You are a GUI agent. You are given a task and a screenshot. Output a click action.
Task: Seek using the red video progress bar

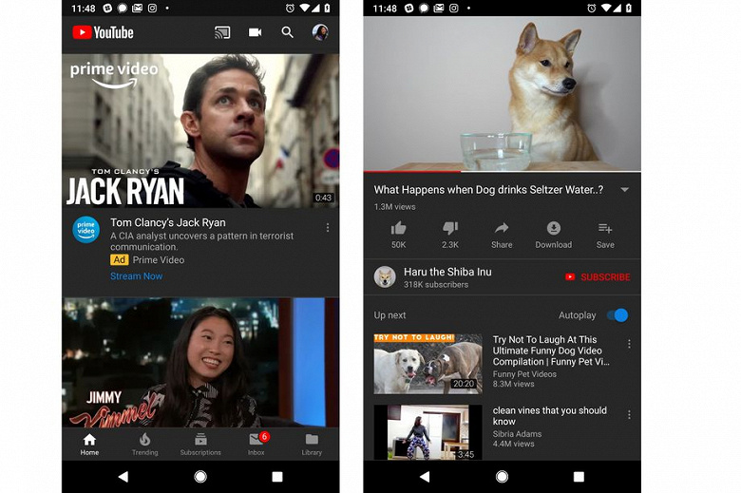click(502, 171)
